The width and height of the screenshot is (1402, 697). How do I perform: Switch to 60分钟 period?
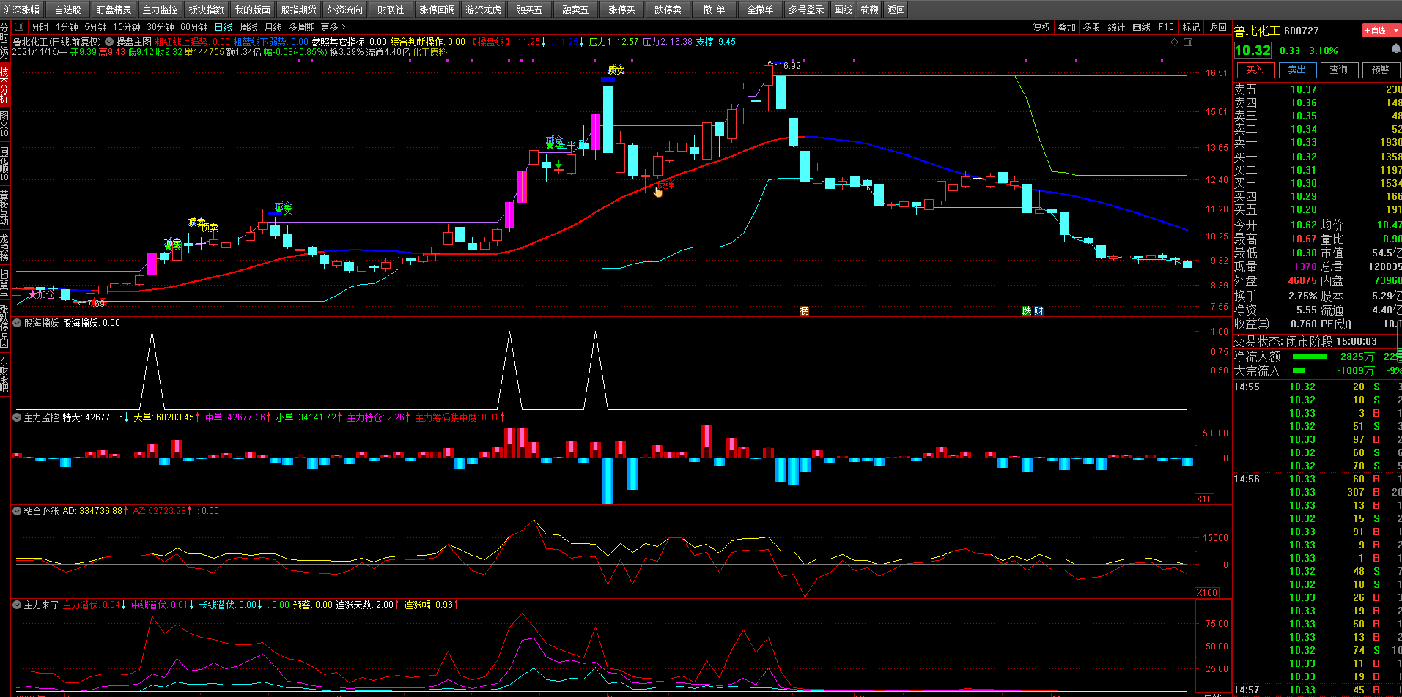(x=194, y=27)
